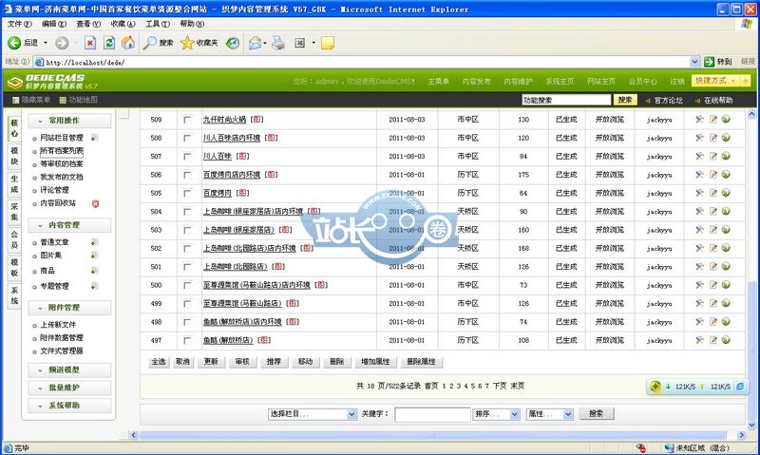Click the edit pencil icon in row 499

pos(713,303)
